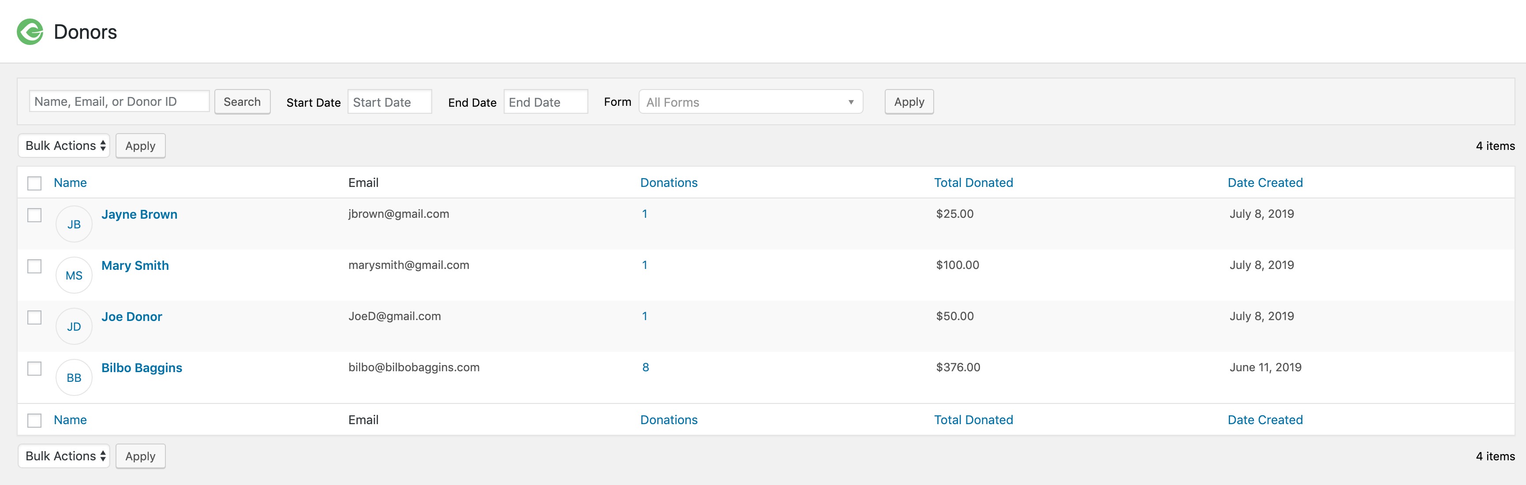The height and width of the screenshot is (485, 1526).
Task: Sort by Donations in the table footer
Action: 669,420
